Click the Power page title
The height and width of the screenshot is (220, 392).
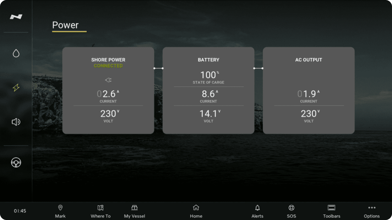point(65,25)
